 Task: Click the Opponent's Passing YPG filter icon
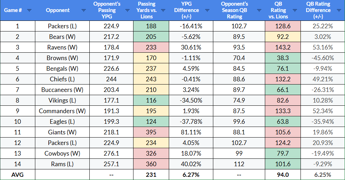click(x=127, y=10)
